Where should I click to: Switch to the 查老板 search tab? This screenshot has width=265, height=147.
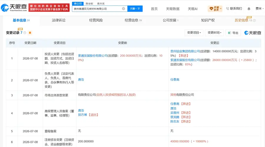point(89,4)
